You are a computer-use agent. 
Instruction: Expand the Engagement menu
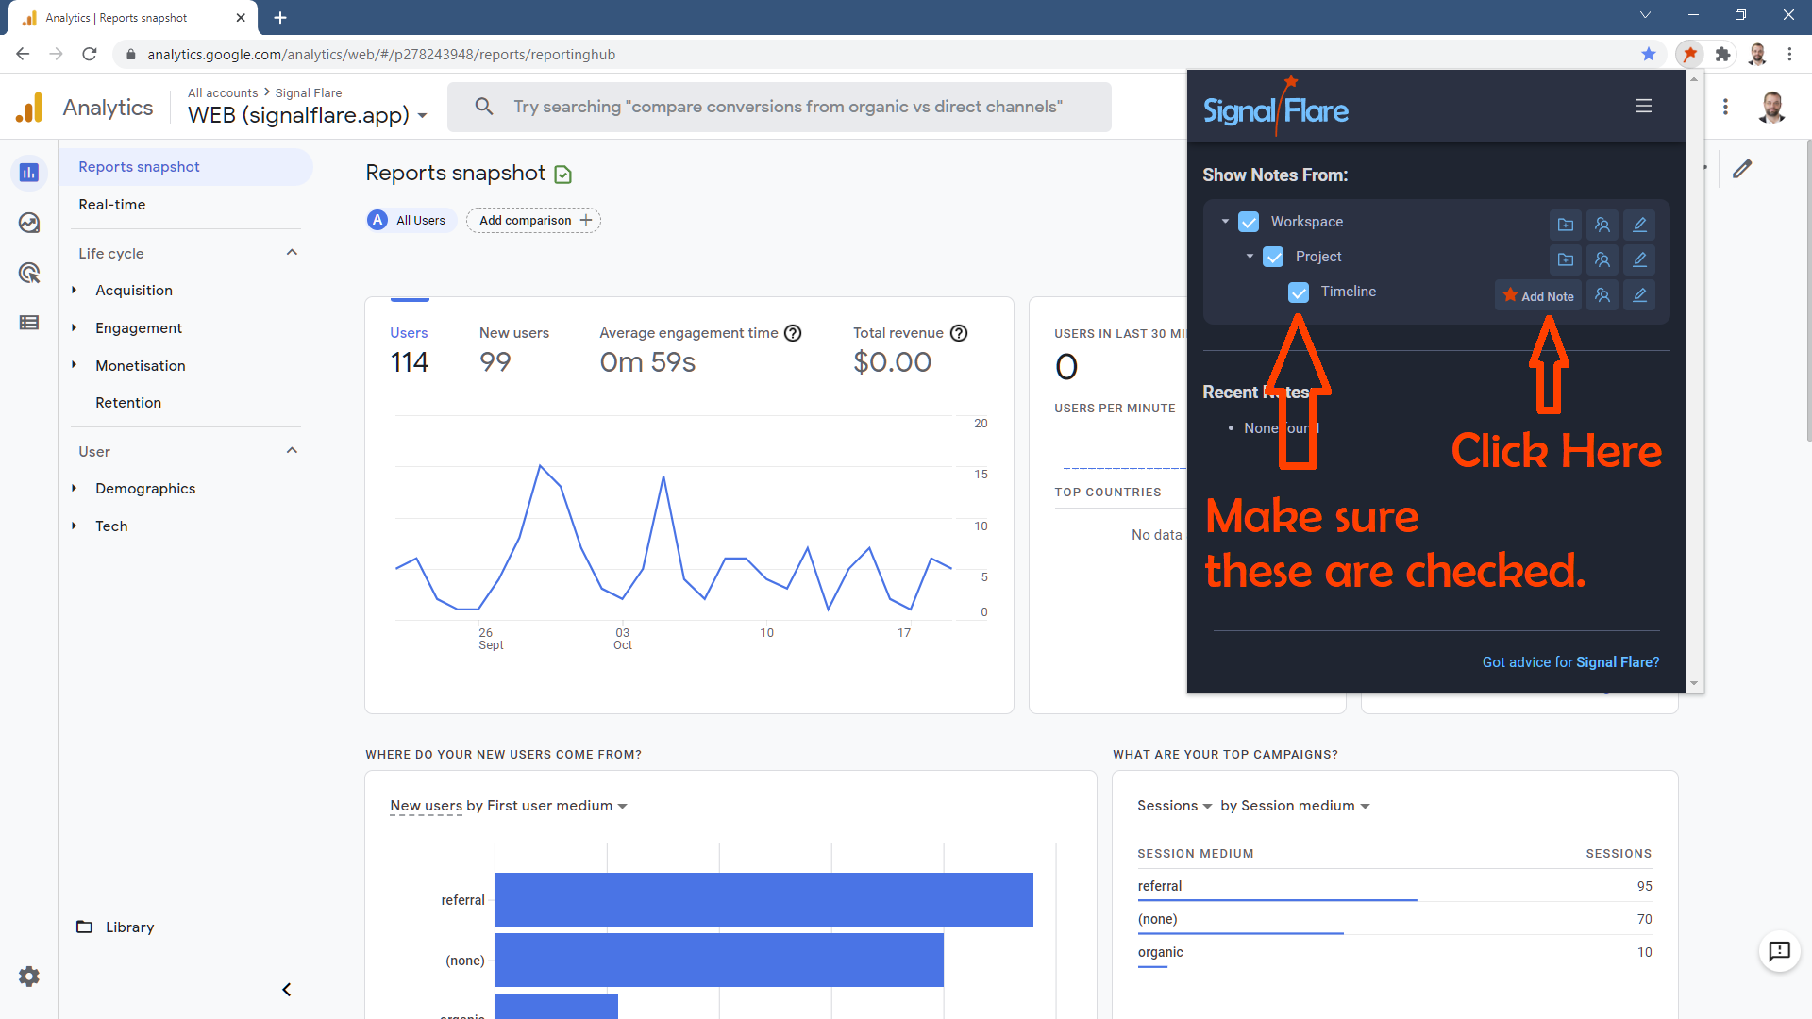pos(74,328)
